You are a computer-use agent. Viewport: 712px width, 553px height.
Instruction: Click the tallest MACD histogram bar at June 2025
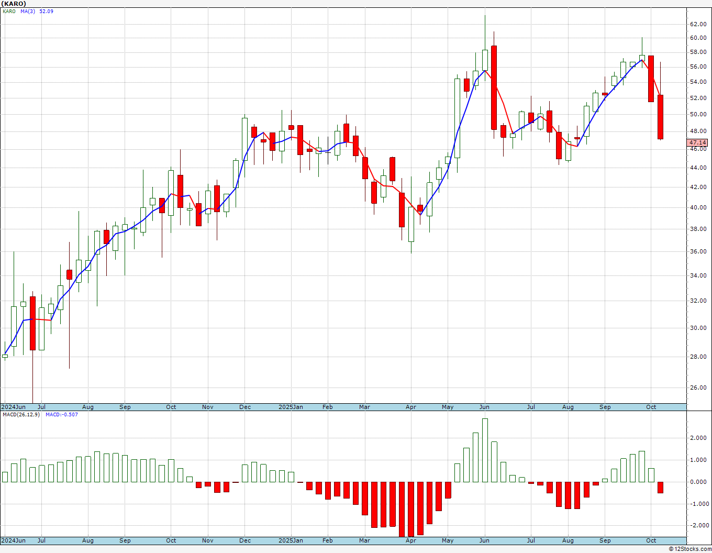tap(485, 450)
